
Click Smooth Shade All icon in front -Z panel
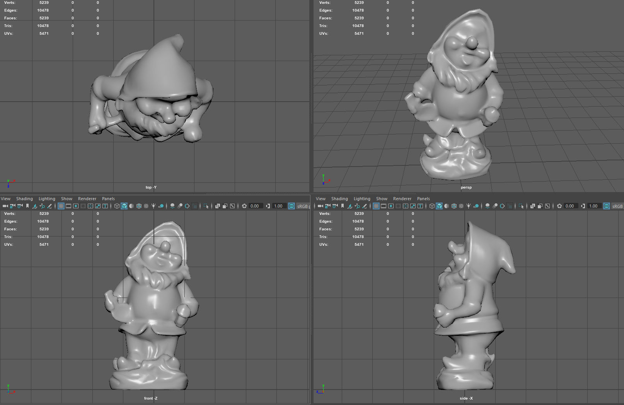click(x=124, y=206)
